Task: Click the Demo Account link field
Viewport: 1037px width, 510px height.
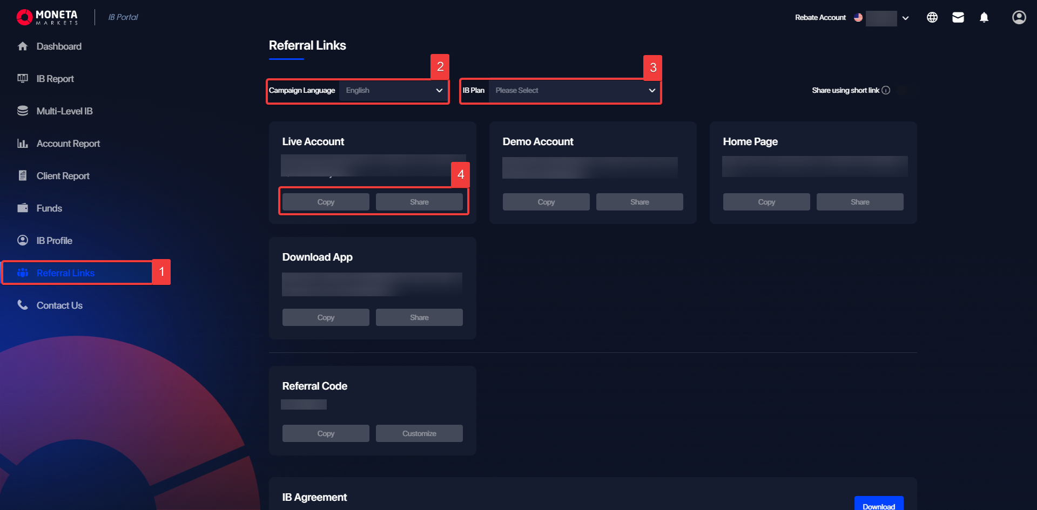Action: pos(590,168)
